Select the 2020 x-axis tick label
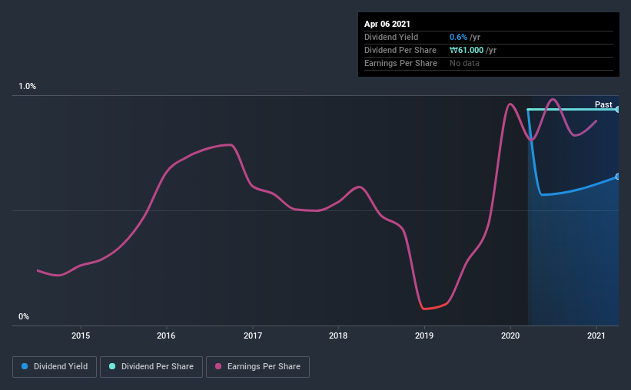Viewport: 631px width, 390px height. [510, 335]
